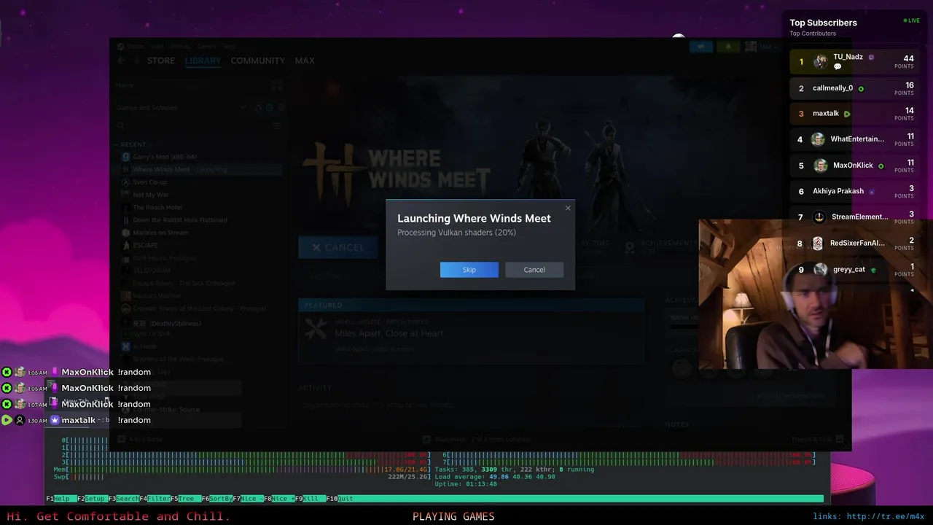
Task: Toggle the ready-to-play filter icon
Action: tap(281, 107)
